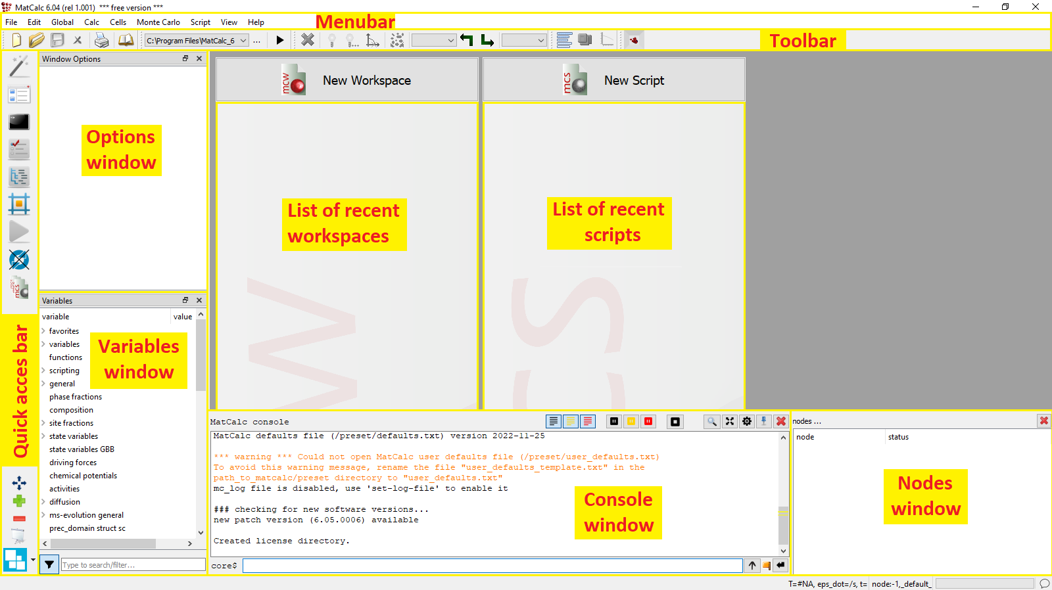Click the New Script button
1052x590 pixels.
click(614, 80)
